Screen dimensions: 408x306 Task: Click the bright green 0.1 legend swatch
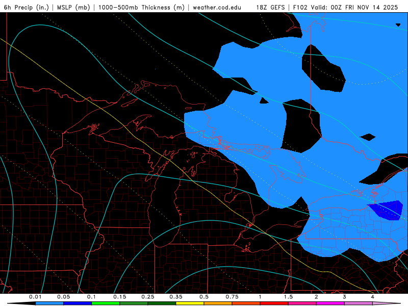[106, 303]
